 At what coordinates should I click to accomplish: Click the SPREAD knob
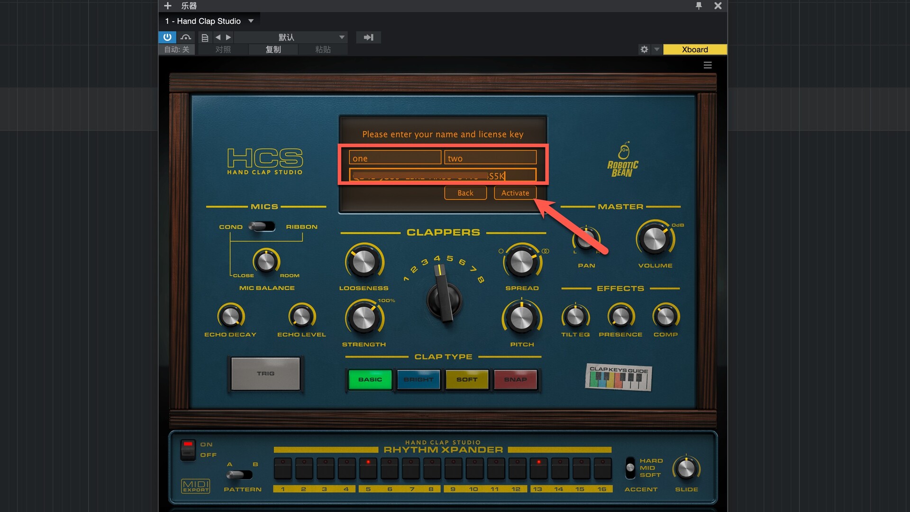[522, 261]
